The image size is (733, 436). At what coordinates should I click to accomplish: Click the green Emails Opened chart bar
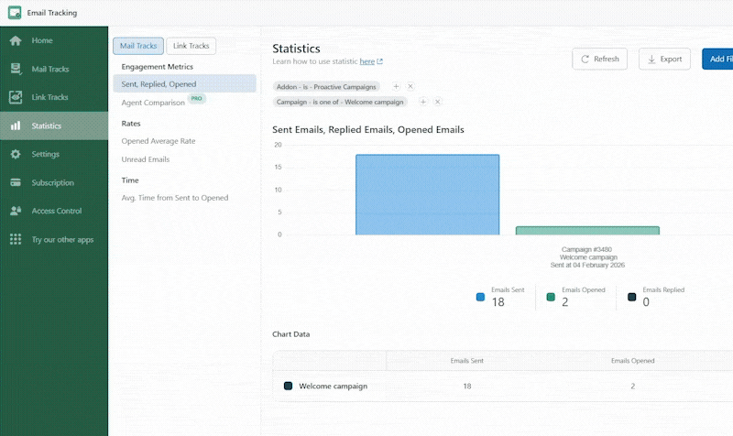coord(587,231)
